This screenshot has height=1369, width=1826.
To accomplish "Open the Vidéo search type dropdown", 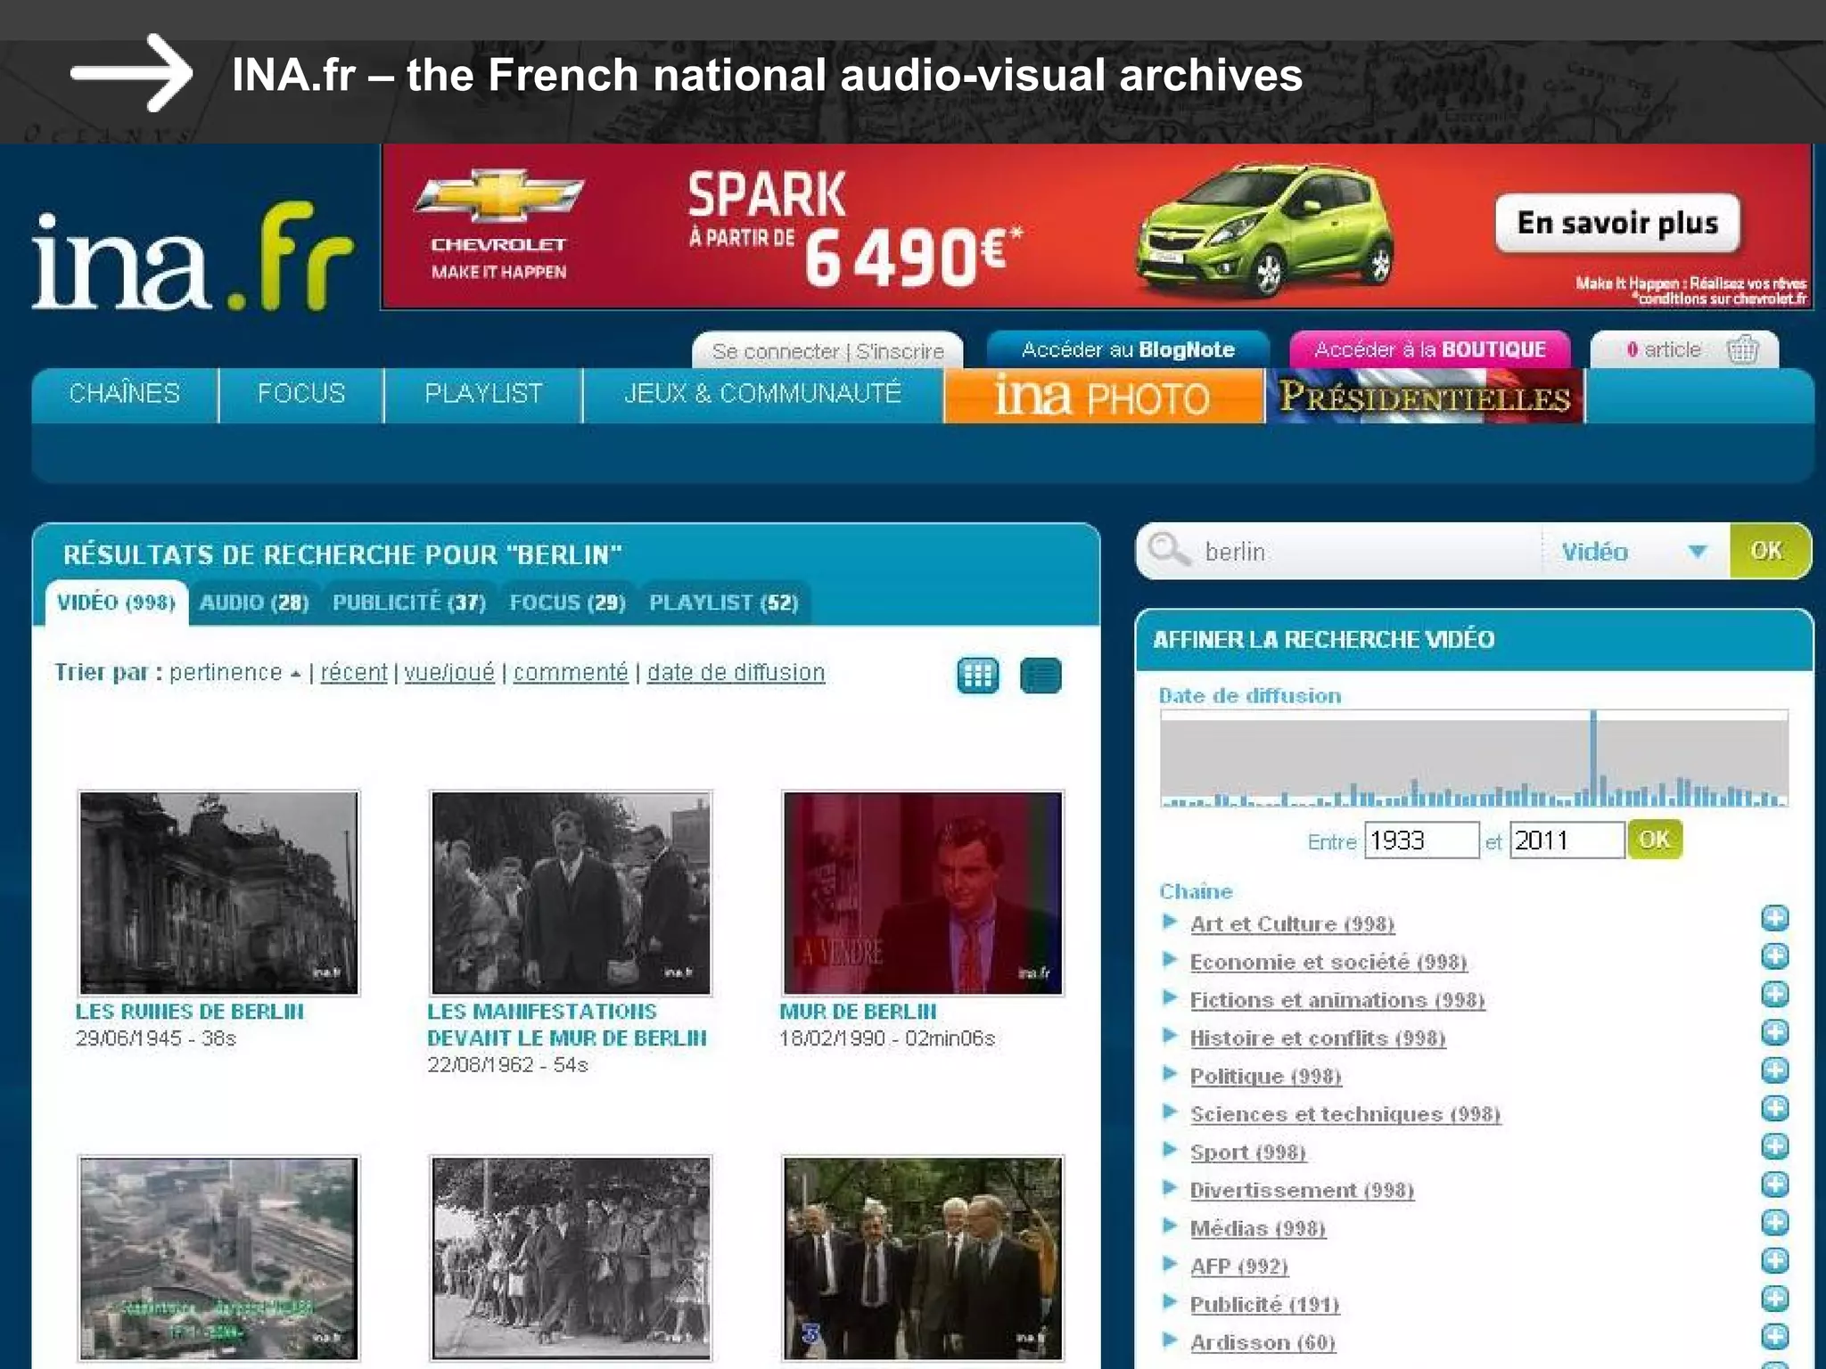I will point(1635,551).
